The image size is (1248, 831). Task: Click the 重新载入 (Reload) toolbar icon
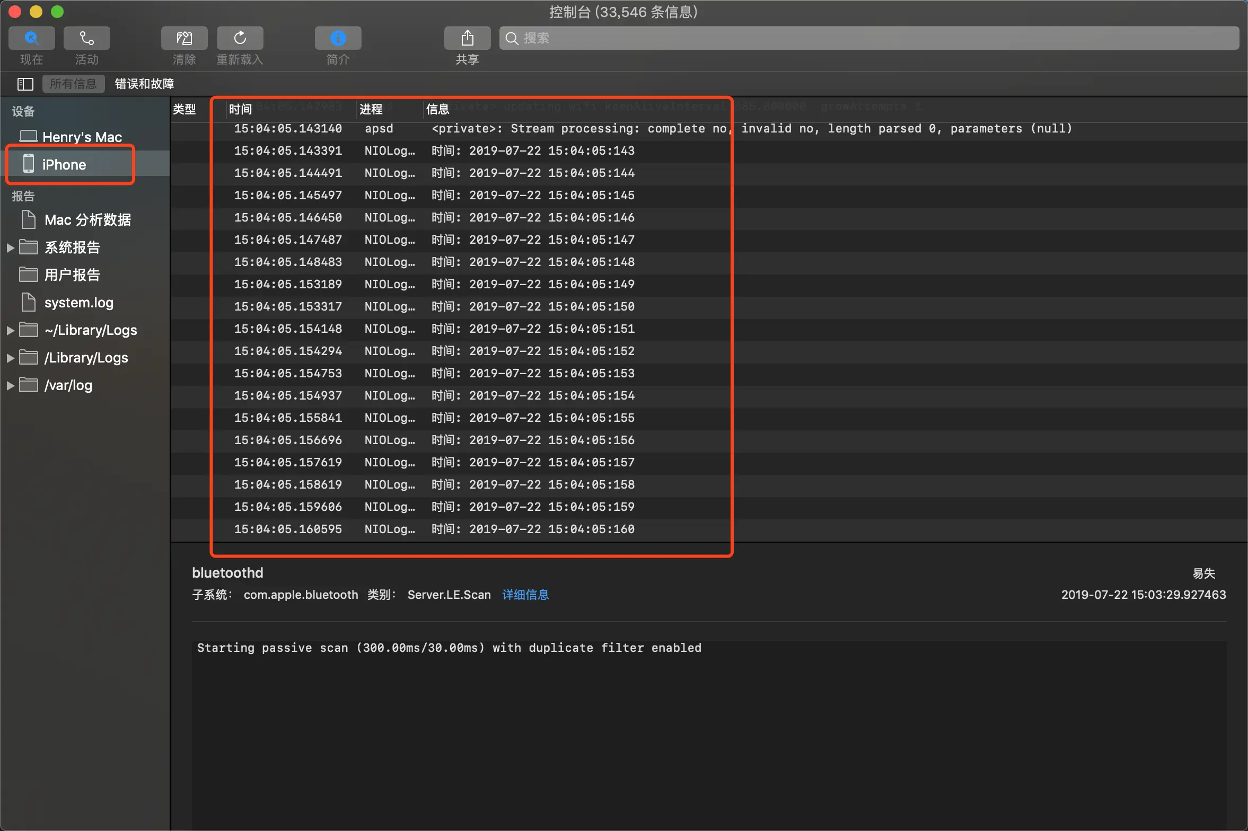(240, 38)
